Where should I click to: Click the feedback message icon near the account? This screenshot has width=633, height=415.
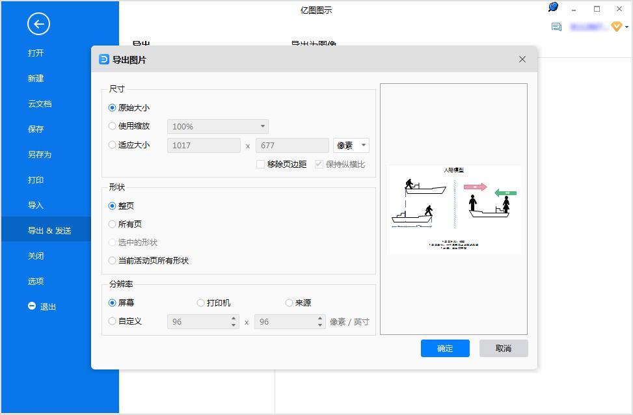point(556,27)
